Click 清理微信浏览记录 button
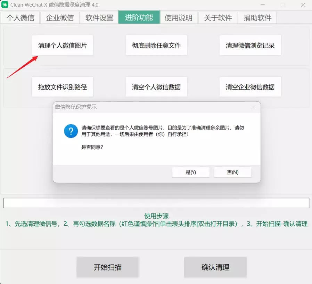This screenshot has width=312, height=284. click(x=250, y=45)
